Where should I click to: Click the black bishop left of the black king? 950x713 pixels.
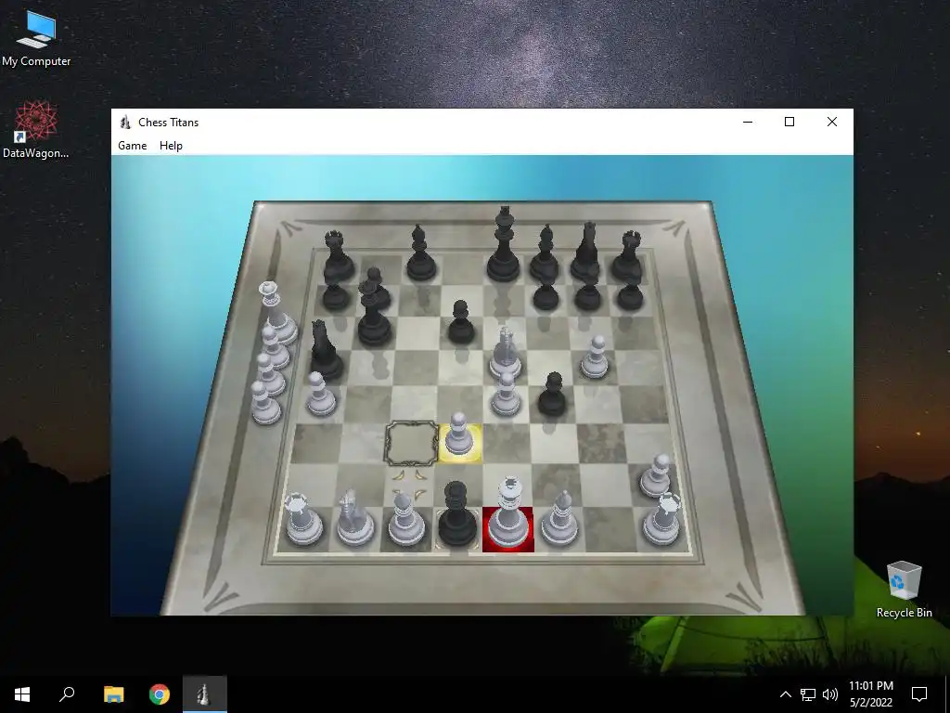[x=420, y=253]
